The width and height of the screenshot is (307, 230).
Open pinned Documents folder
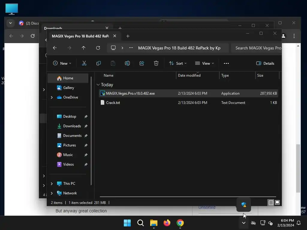(68, 136)
